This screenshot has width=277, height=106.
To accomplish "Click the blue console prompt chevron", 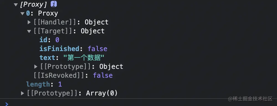I will 7,104.
